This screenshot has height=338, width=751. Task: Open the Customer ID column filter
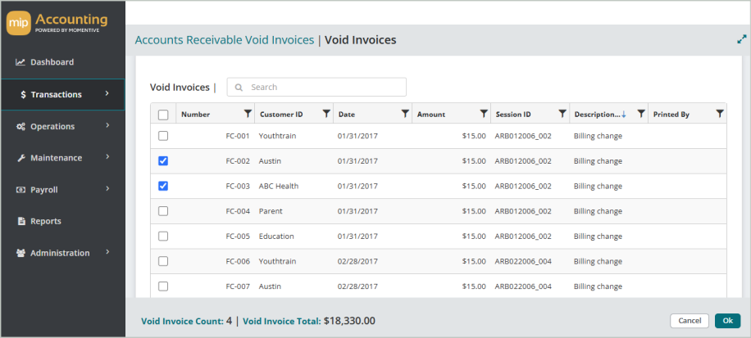[x=326, y=114]
